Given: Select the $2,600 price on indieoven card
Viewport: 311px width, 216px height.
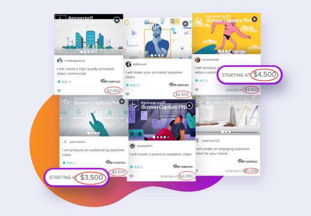Looking at the screenshot, I should tap(182, 94).
